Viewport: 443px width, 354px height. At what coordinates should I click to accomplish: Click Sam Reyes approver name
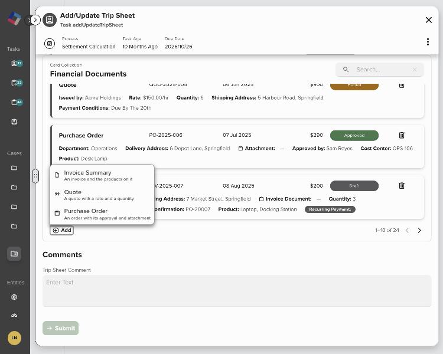[x=339, y=149]
